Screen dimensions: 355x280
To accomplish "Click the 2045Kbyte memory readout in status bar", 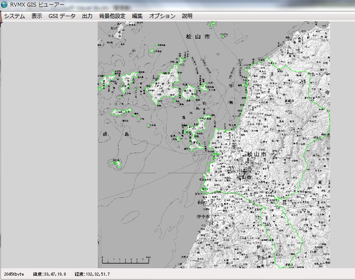I will (x=14, y=274).
